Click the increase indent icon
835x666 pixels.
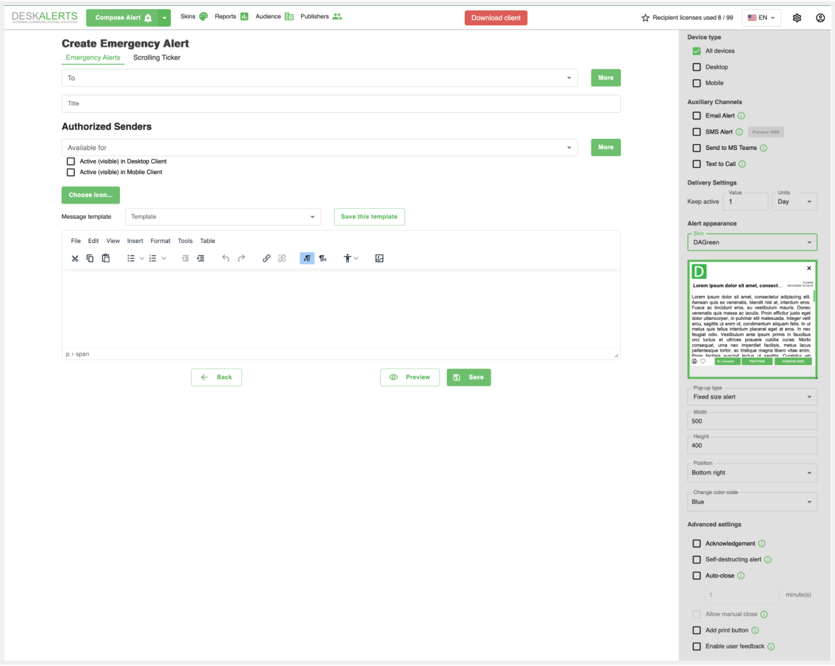click(201, 258)
